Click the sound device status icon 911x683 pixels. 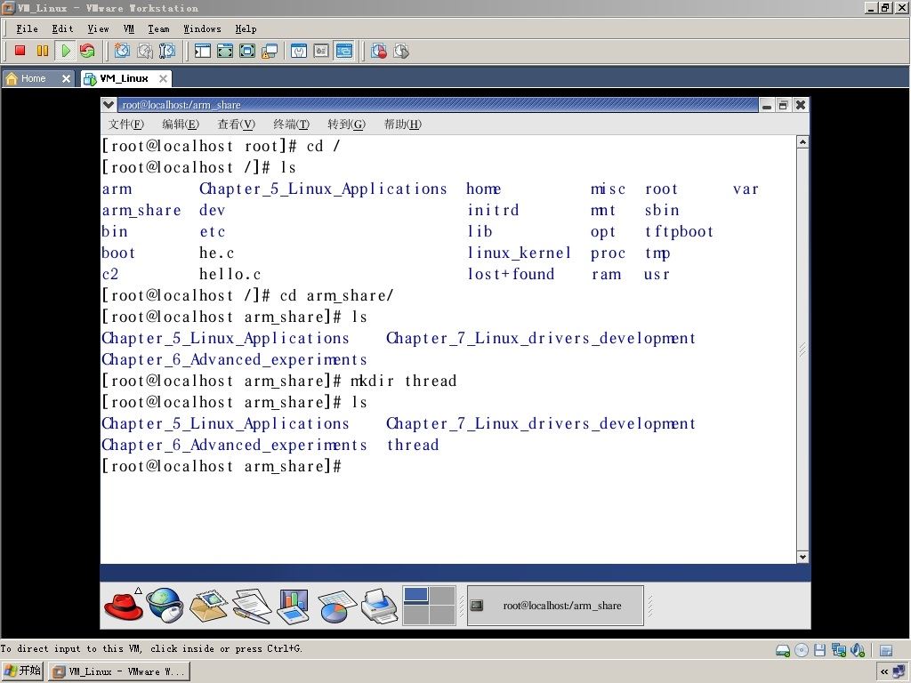point(858,650)
